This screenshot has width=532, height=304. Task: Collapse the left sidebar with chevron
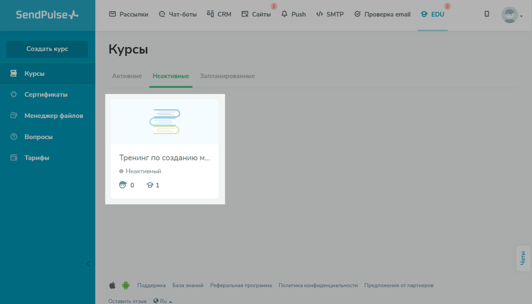[88, 264]
